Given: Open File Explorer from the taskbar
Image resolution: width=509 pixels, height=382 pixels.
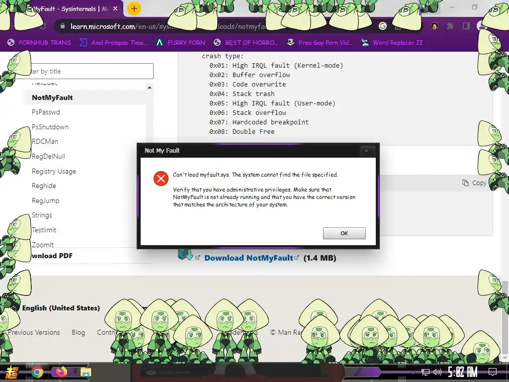Looking at the screenshot, I should tap(85, 372).
